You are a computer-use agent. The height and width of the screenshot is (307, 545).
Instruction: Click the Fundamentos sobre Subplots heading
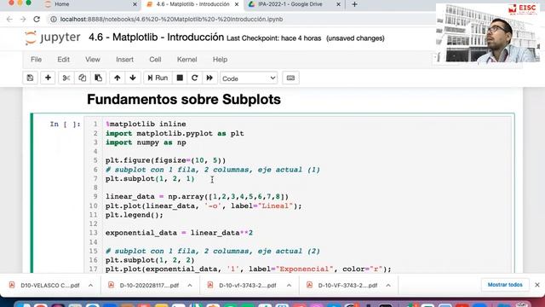point(184,100)
